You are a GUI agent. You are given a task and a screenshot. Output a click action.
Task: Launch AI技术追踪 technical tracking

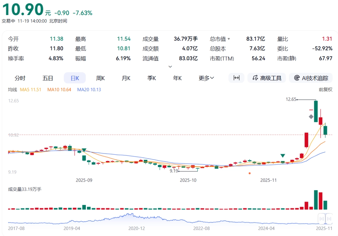tap(310, 78)
